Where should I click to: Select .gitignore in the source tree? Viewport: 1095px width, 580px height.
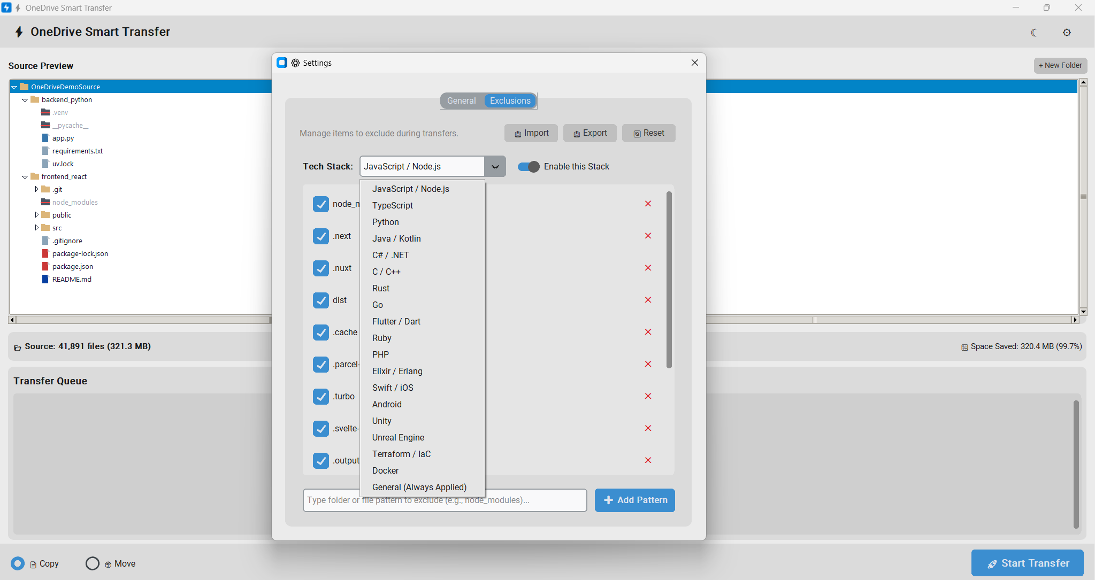67,241
